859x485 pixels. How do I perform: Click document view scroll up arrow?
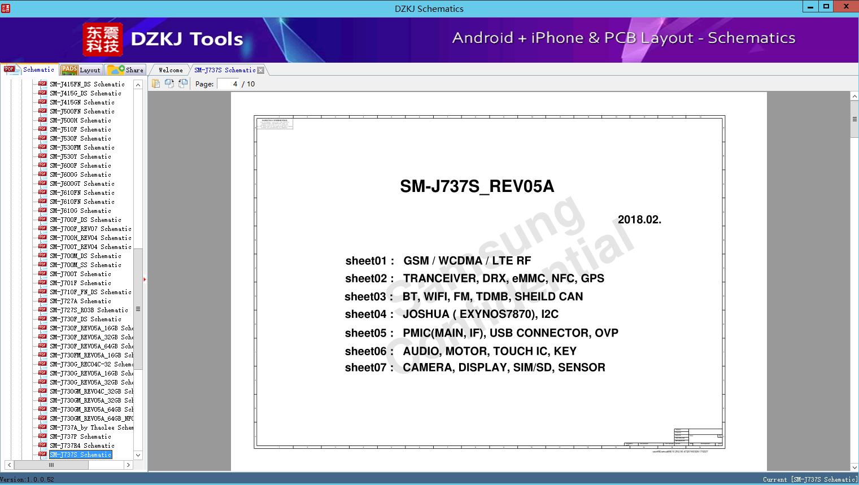854,97
